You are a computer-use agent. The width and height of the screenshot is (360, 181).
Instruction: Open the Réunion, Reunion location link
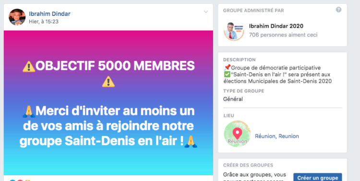277,136
